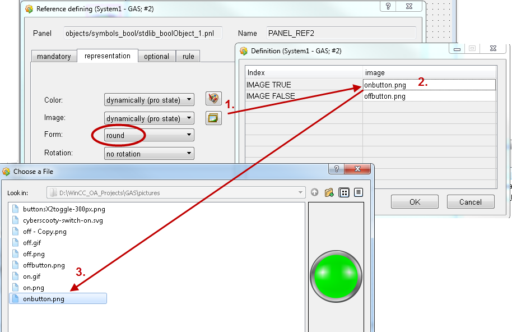
Task: Click the IMAGE TRUE row index
Action: [x=304, y=85]
